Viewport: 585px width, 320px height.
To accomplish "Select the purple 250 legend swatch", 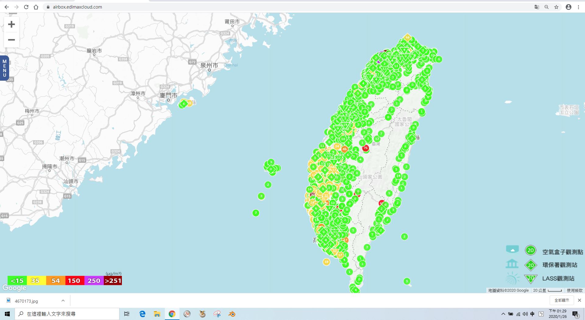I will coord(94,280).
